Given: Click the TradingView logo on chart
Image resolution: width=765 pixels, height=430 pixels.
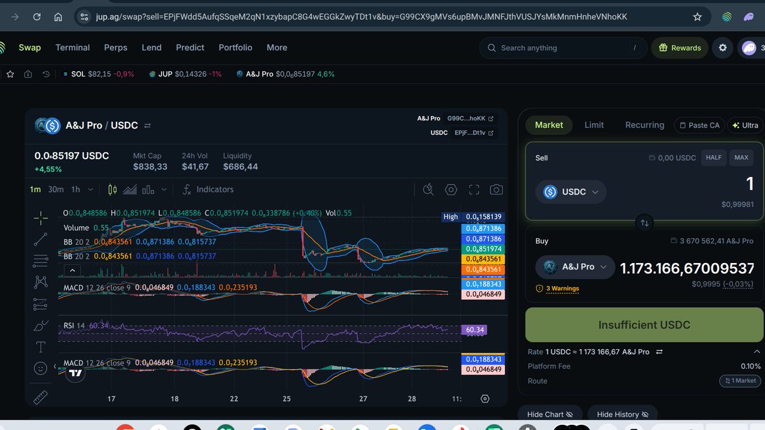Looking at the screenshot, I should (x=75, y=373).
